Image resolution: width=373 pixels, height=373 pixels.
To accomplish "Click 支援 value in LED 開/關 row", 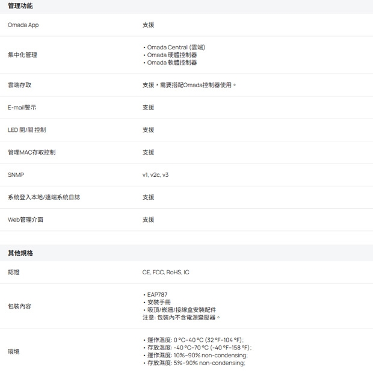I will click(148, 130).
